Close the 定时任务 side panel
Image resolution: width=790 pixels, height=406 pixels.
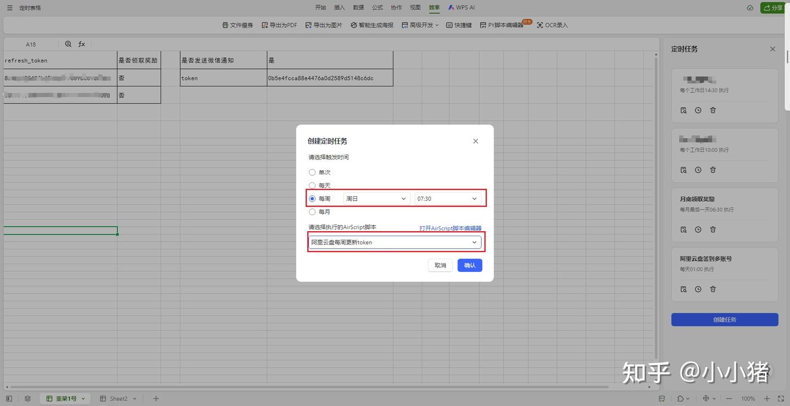[x=772, y=49]
